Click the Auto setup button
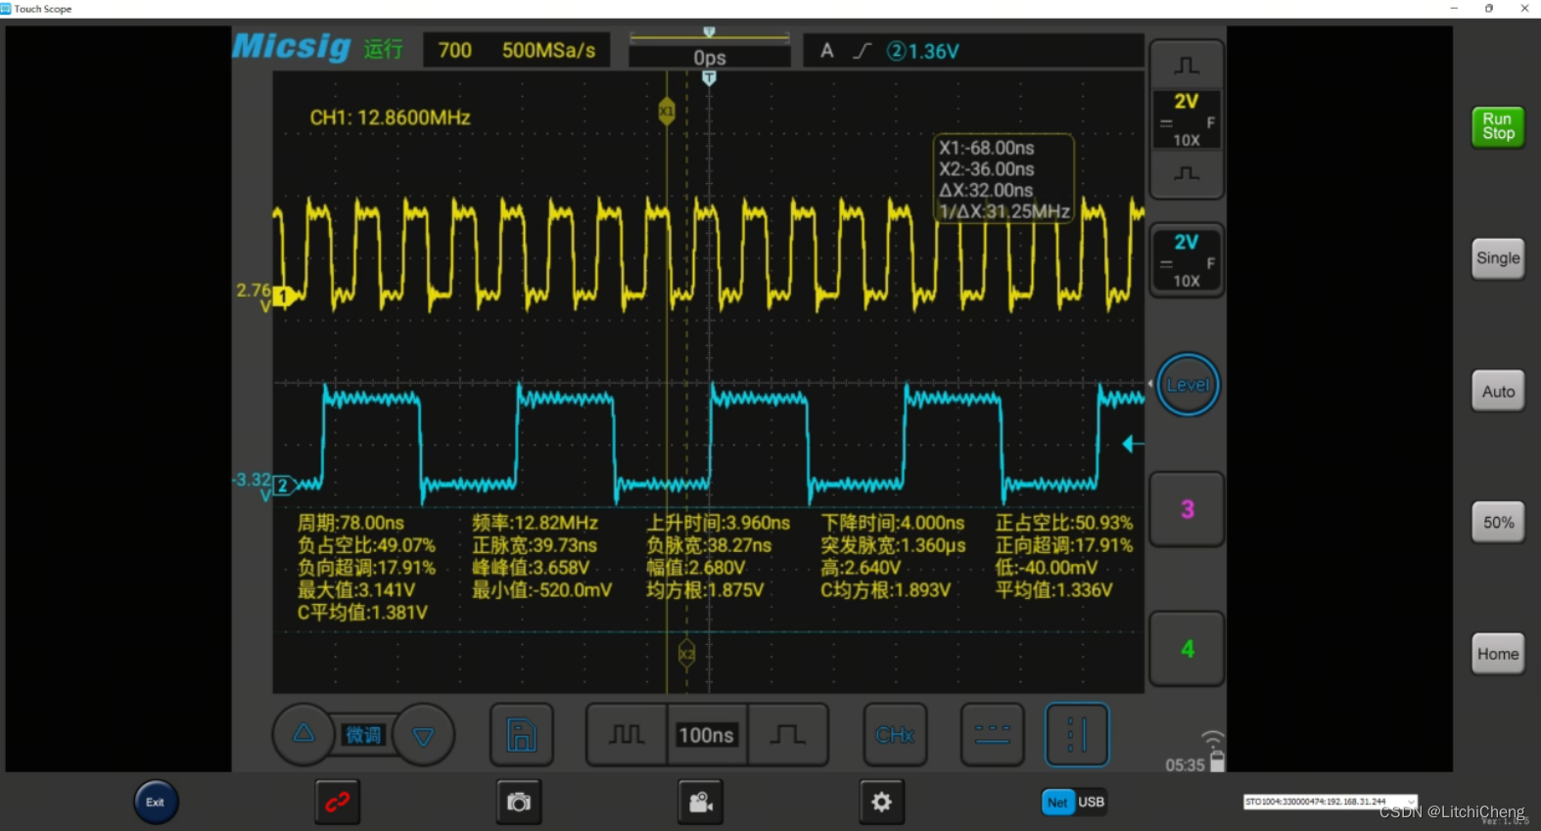The height and width of the screenshot is (831, 1541). (1498, 392)
